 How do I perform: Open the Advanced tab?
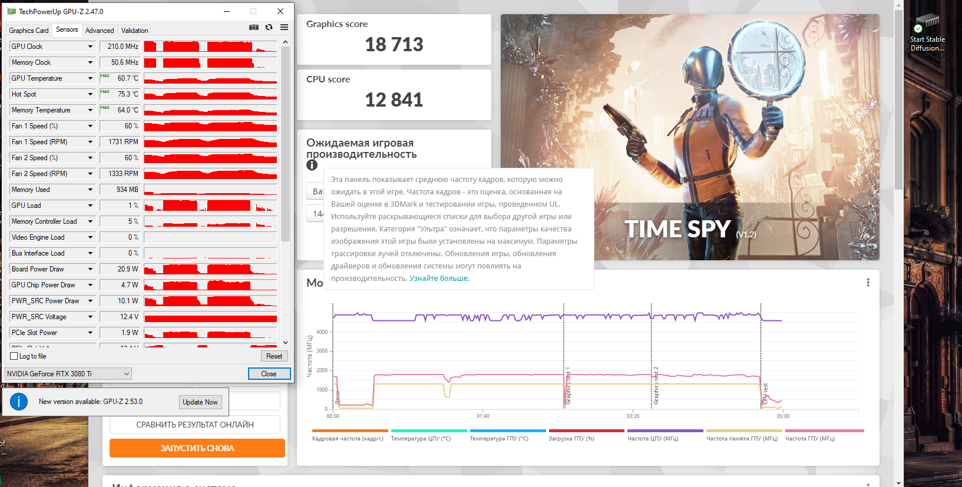pos(100,31)
